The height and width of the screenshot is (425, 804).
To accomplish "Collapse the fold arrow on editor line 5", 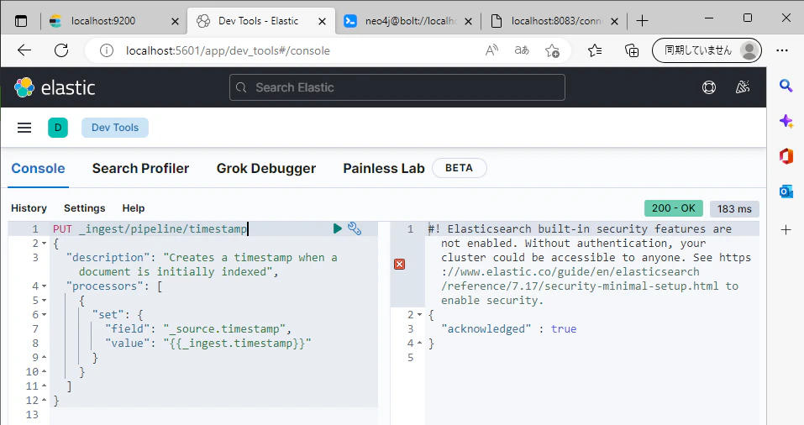I will (x=44, y=301).
